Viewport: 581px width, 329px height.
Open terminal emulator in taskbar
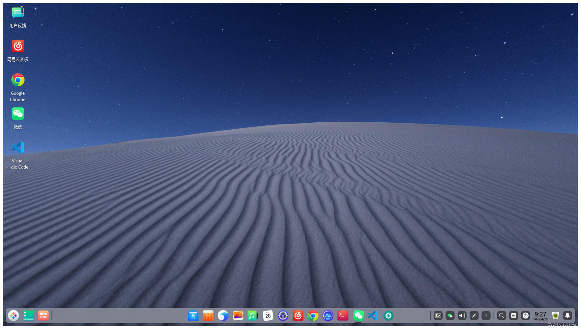tap(342, 315)
